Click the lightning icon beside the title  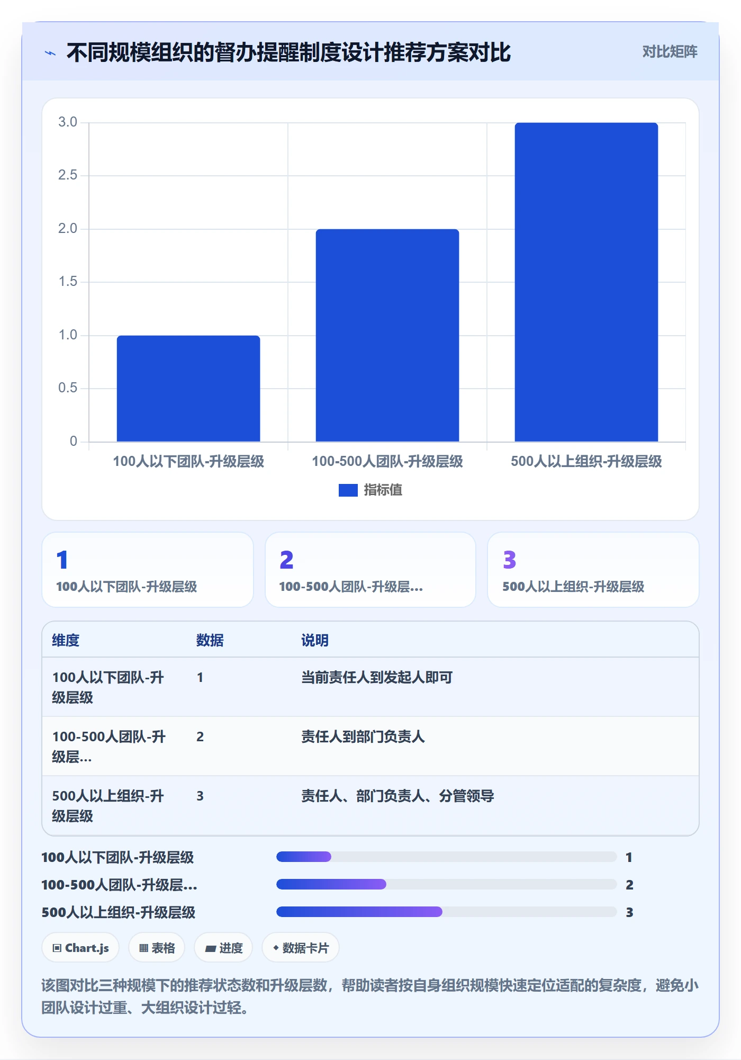point(50,53)
